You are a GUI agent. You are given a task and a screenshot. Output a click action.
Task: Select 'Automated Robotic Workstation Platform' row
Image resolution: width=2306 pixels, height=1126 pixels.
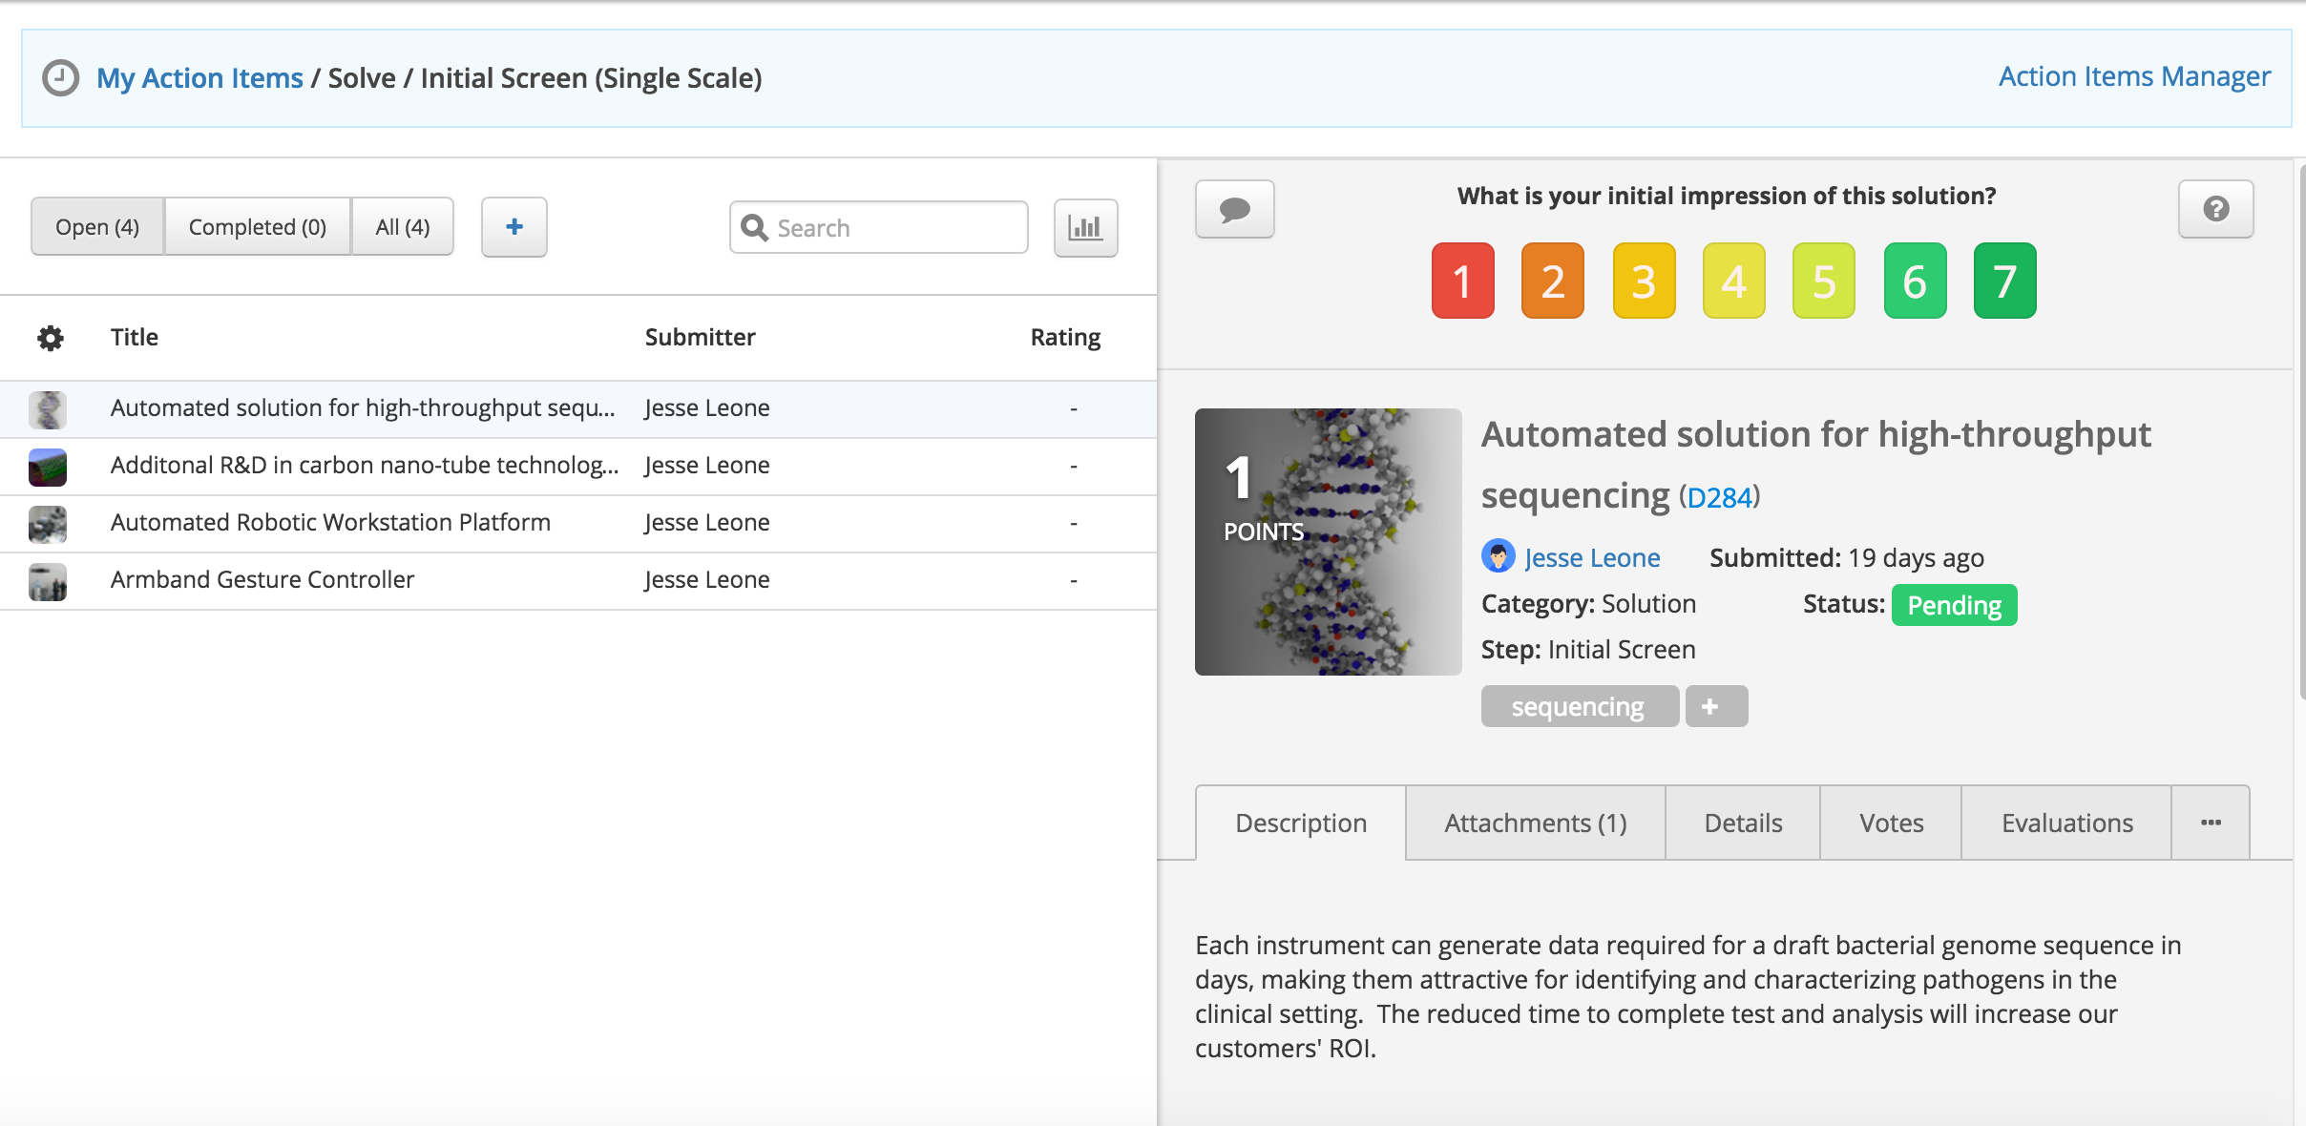click(578, 524)
